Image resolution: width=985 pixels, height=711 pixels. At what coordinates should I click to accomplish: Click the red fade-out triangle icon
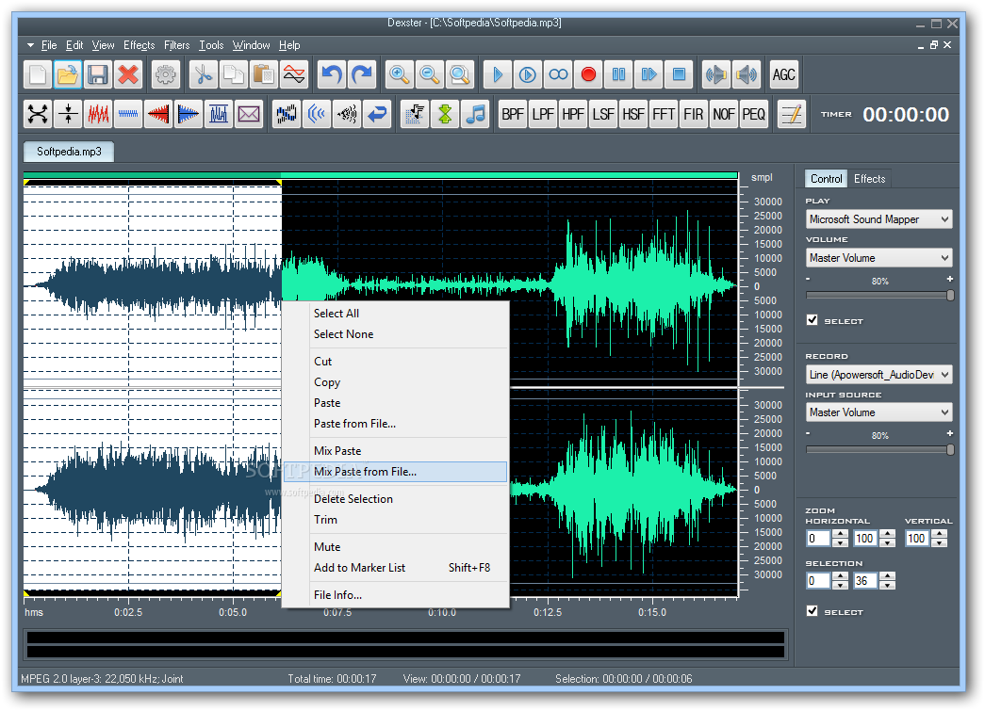pos(158,114)
